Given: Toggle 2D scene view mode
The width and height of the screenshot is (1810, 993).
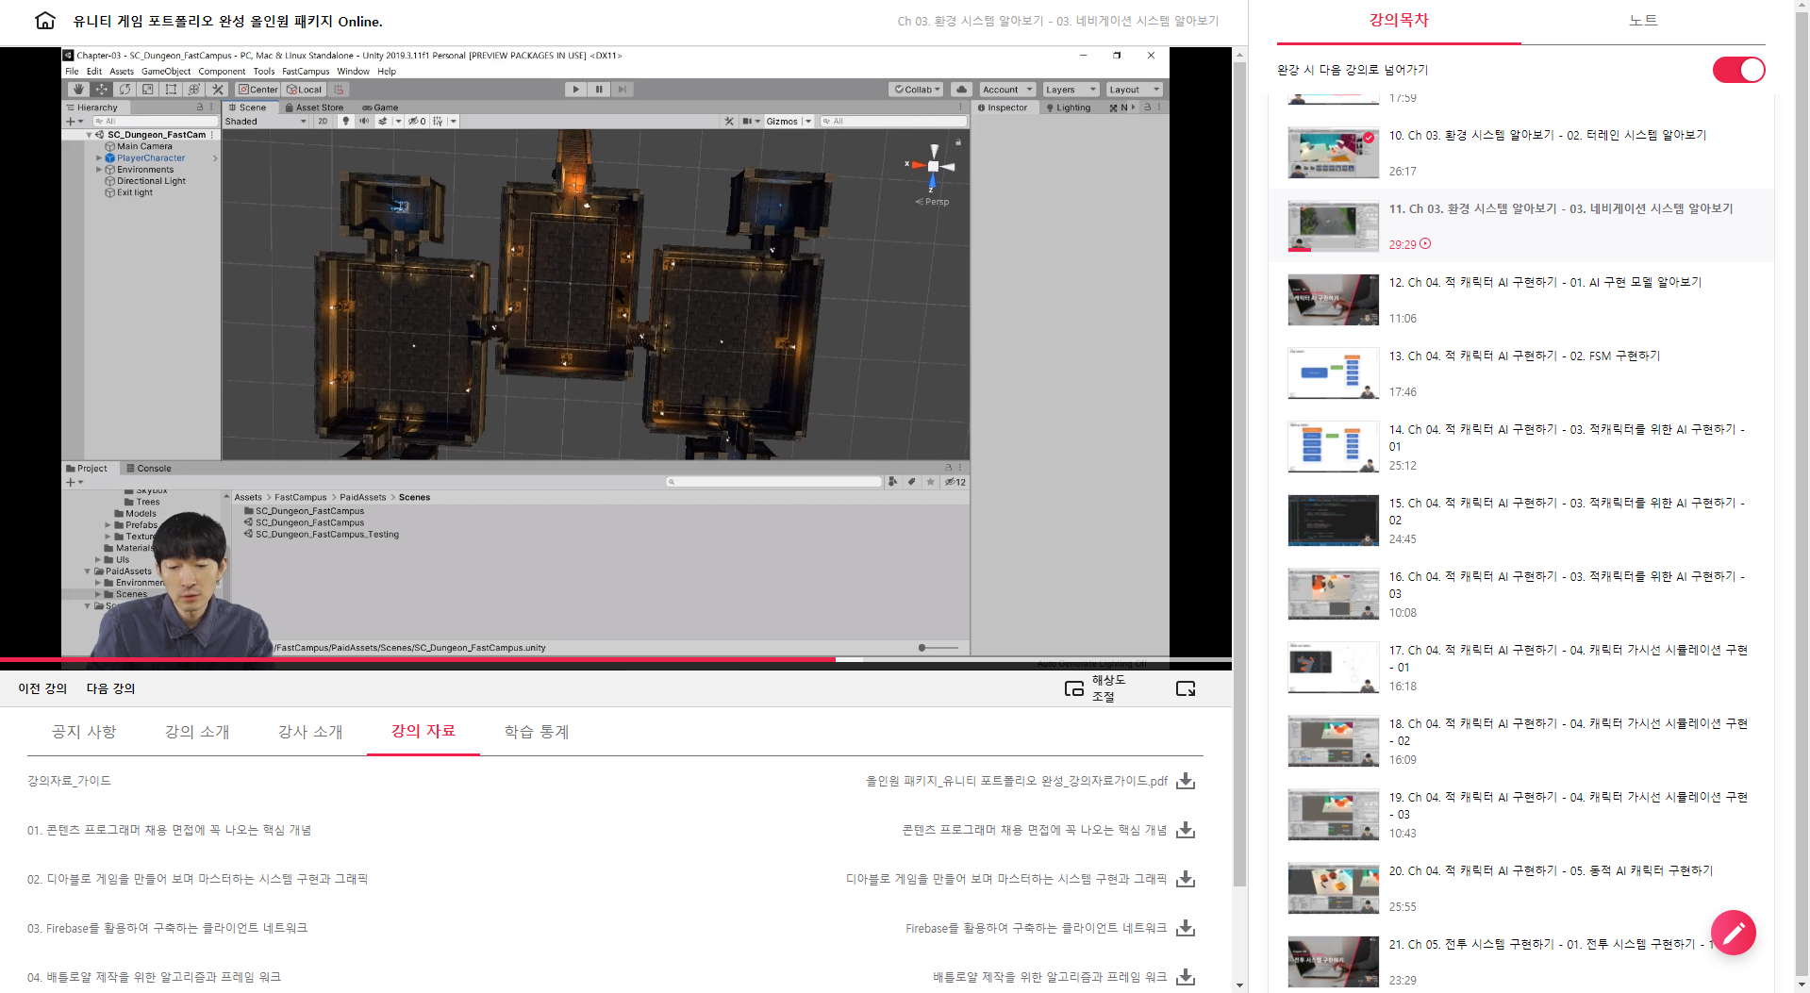Looking at the screenshot, I should [324, 121].
